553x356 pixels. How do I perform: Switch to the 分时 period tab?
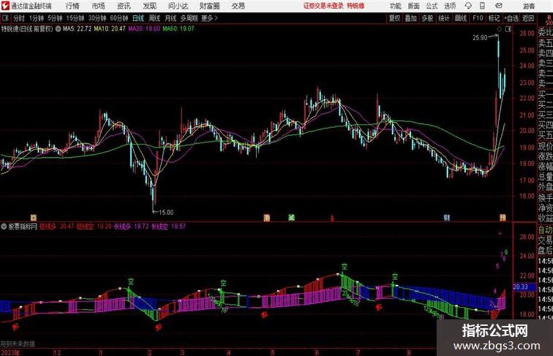tap(19, 18)
